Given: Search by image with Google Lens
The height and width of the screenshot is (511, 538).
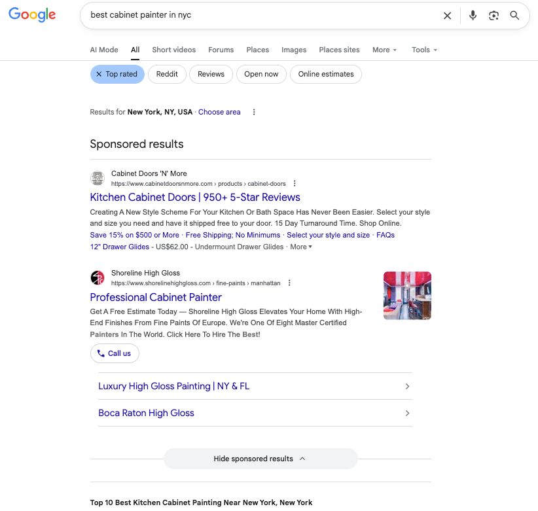Looking at the screenshot, I should pos(493,16).
